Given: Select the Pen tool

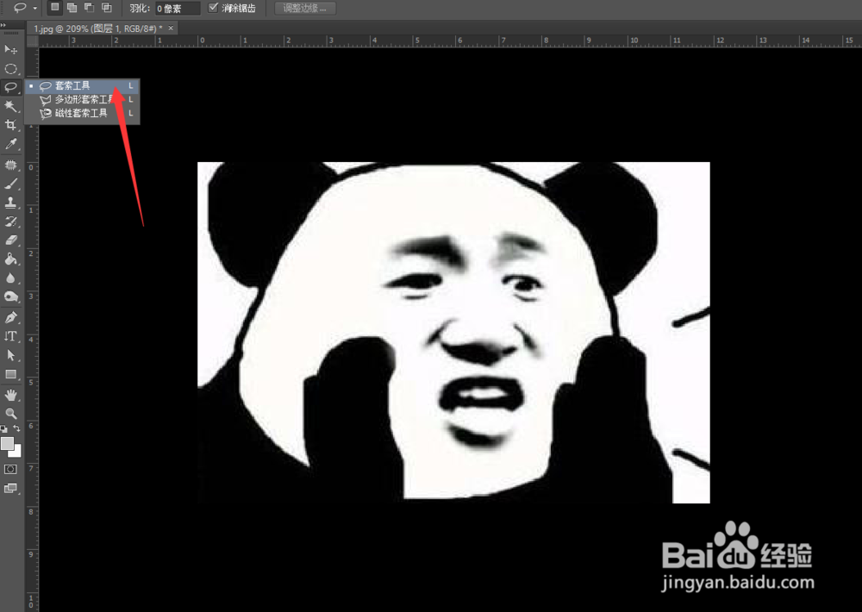Looking at the screenshot, I should pos(10,317).
